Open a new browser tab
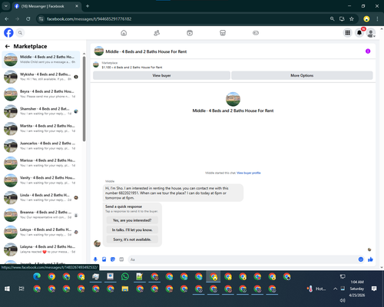The height and width of the screenshot is (307, 384). coord(88,6)
